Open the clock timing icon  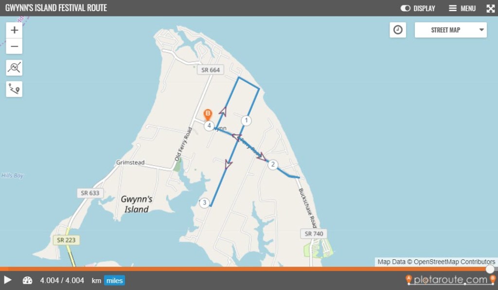pos(398,30)
